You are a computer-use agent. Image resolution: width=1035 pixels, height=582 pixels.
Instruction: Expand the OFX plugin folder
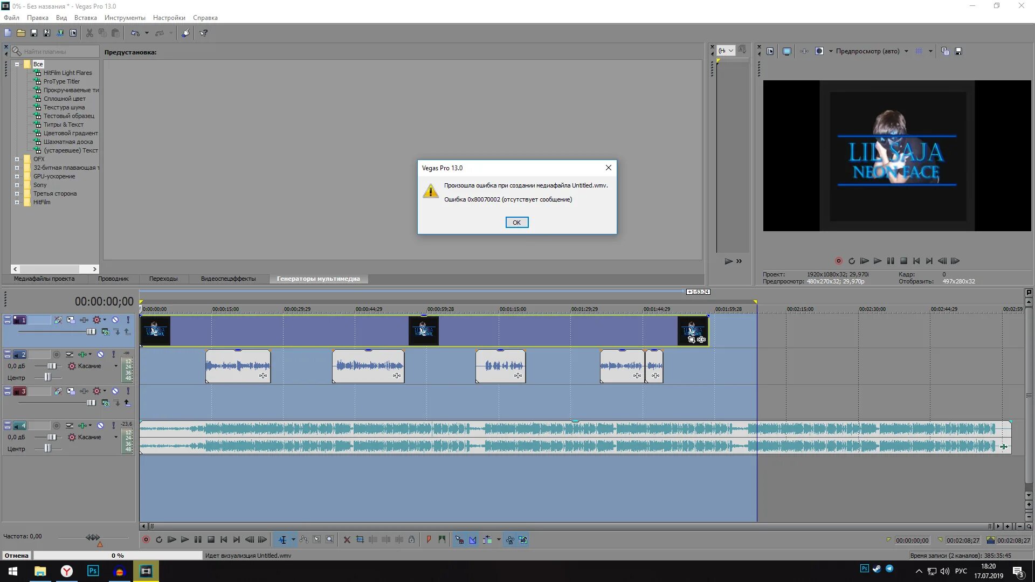pos(17,159)
